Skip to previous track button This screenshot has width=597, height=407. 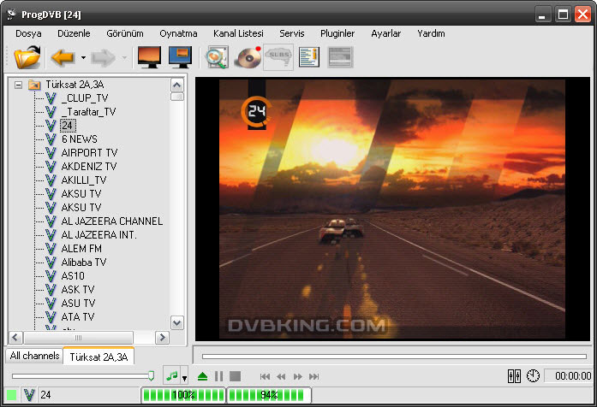coord(265,376)
